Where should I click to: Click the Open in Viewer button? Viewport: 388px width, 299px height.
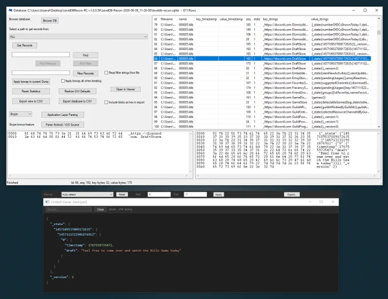(126, 90)
